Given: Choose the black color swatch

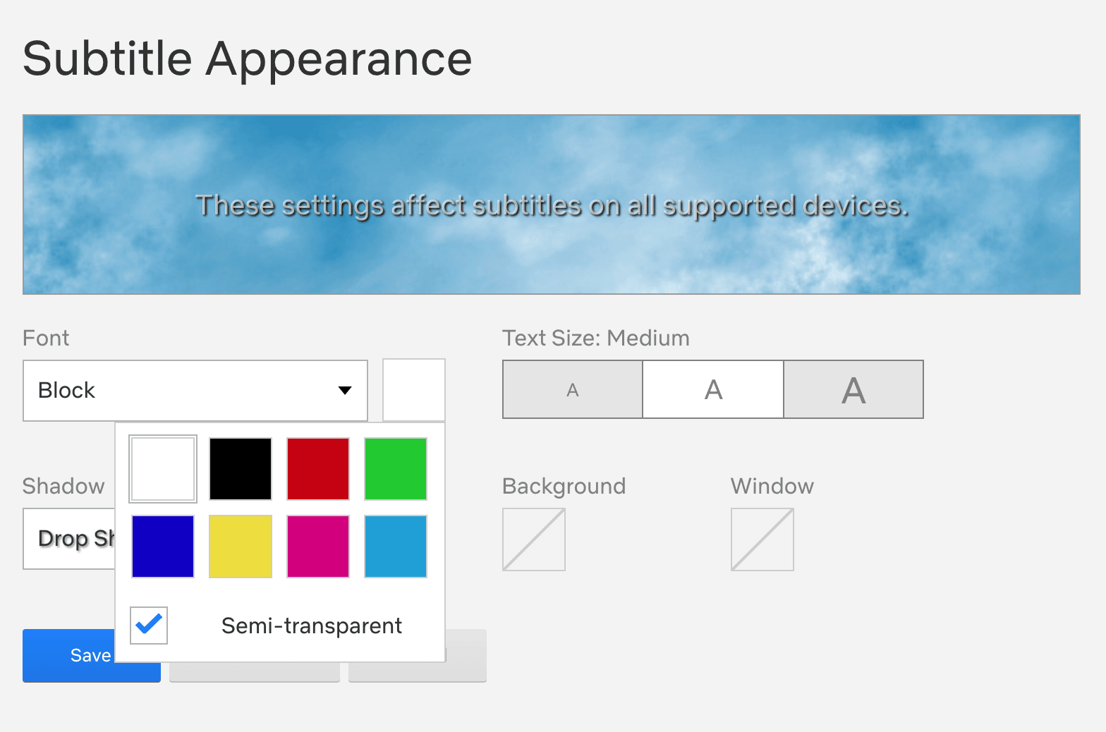Looking at the screenshot, I should click(241, 469).
